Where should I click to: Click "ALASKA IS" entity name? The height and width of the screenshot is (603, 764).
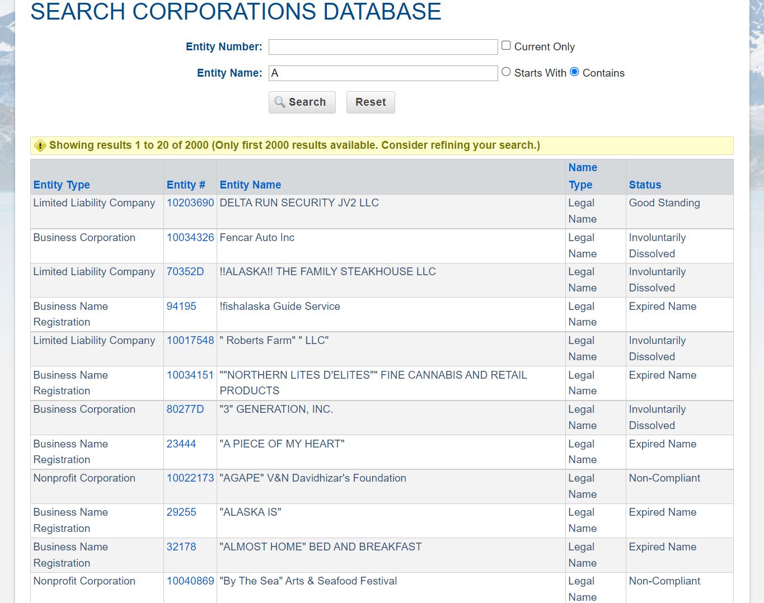(250, 512)
